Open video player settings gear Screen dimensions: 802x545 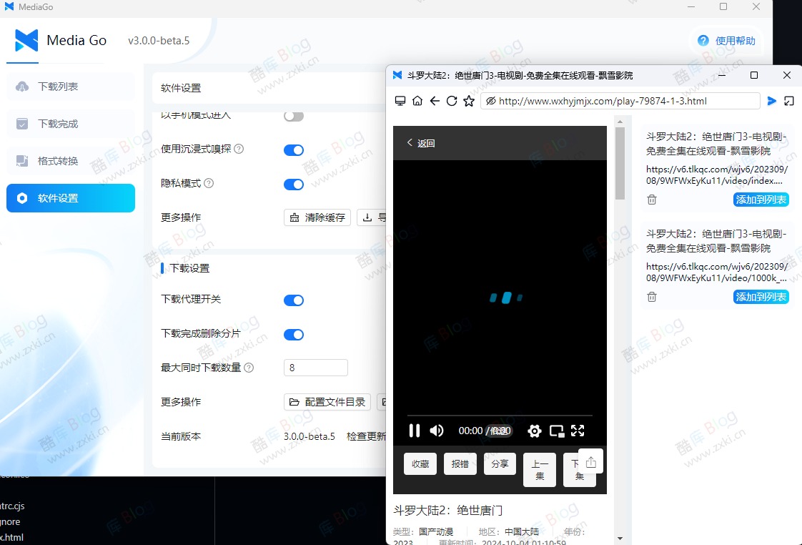(535, 431)
